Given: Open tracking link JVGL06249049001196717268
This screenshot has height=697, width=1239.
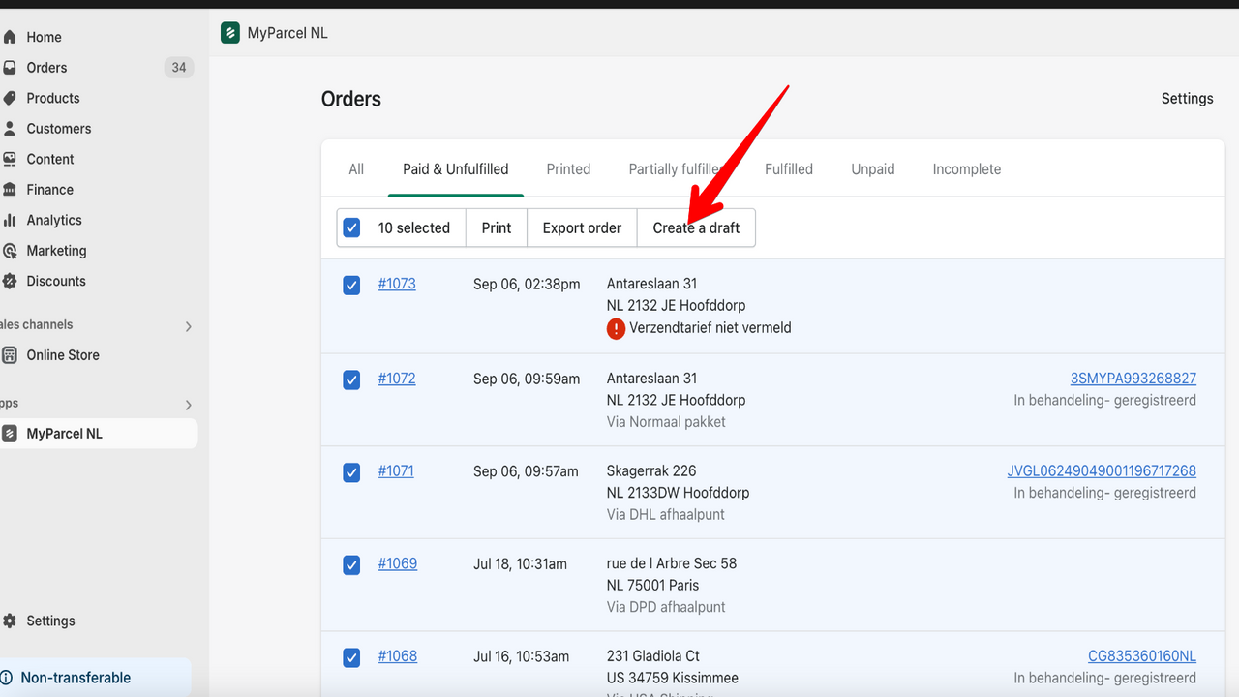Looking at the screenshot, I should coord(1102,471).
